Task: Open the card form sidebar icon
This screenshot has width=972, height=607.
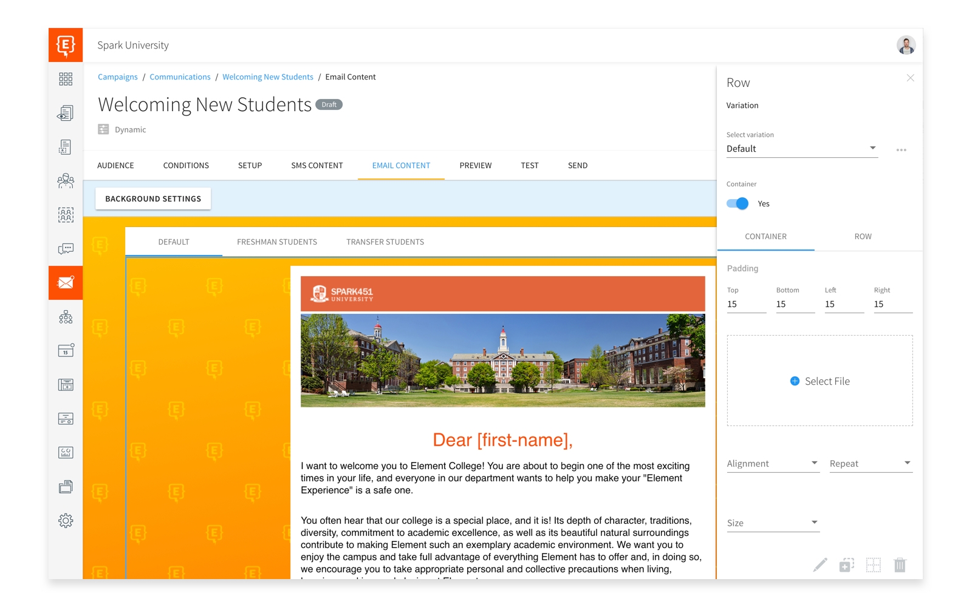Action: pos(66,419)
